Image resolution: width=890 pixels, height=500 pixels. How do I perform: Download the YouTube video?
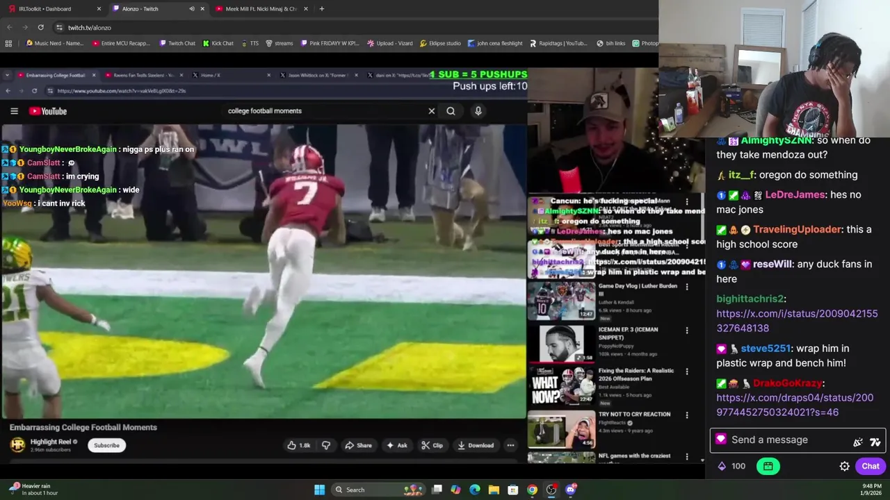click(x=476, y=445)
